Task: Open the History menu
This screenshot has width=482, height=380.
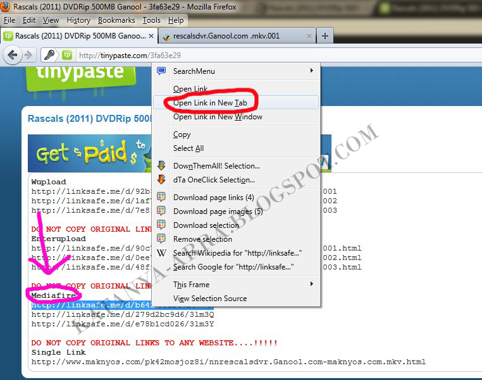Action: click(x=78, y=20)
